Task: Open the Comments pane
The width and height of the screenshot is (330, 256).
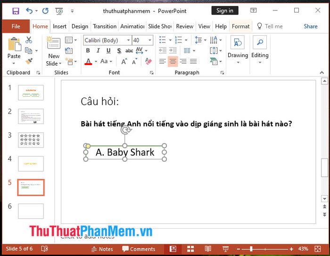Action: 139,249
